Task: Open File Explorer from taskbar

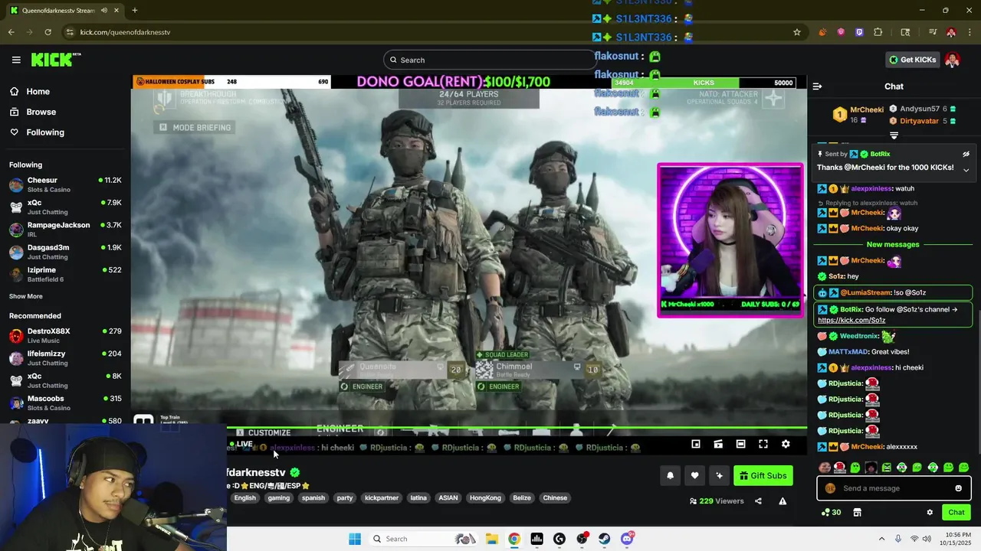Action: 491,539
